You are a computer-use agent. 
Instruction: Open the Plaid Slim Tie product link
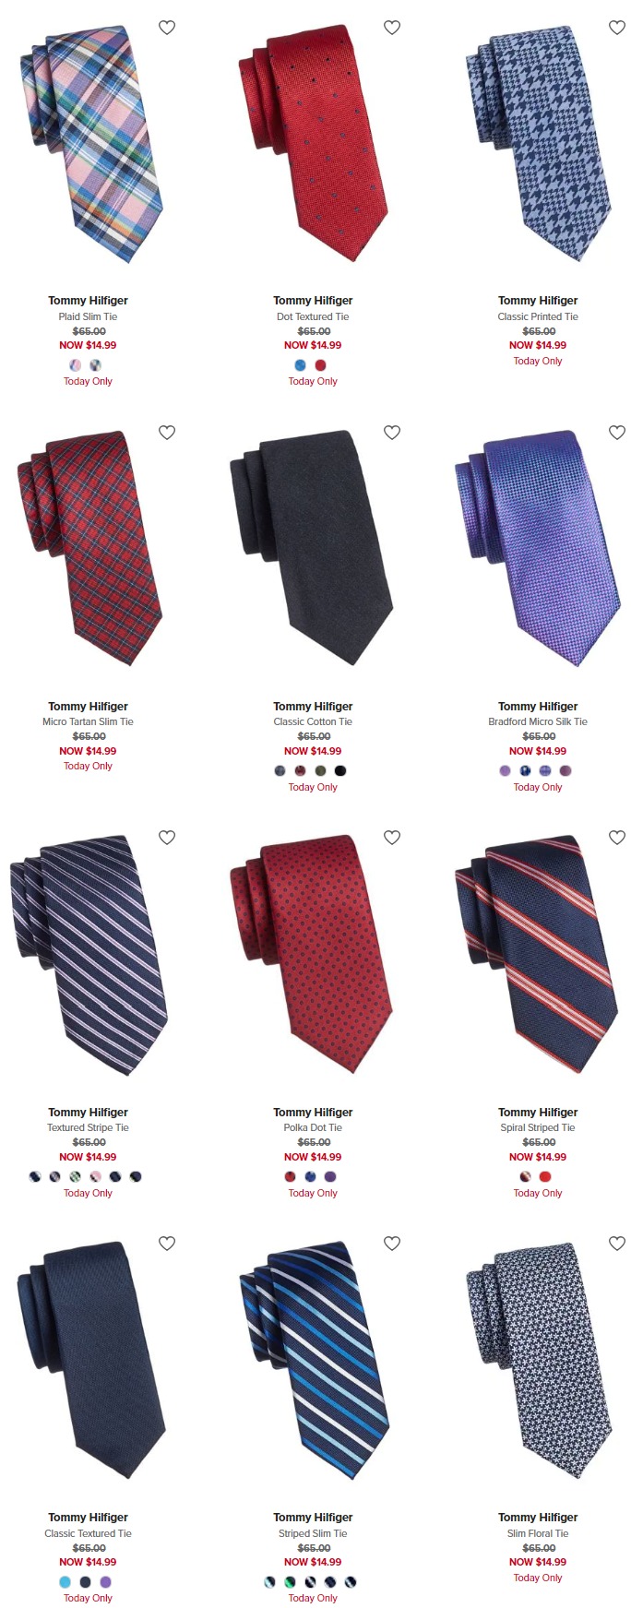(88, 316)
